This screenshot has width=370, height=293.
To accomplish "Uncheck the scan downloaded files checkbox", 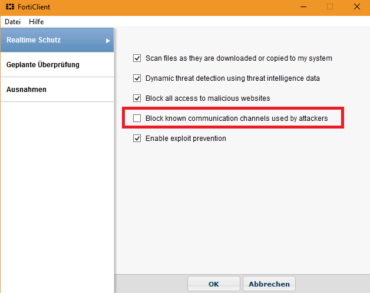I will (137, 58).
